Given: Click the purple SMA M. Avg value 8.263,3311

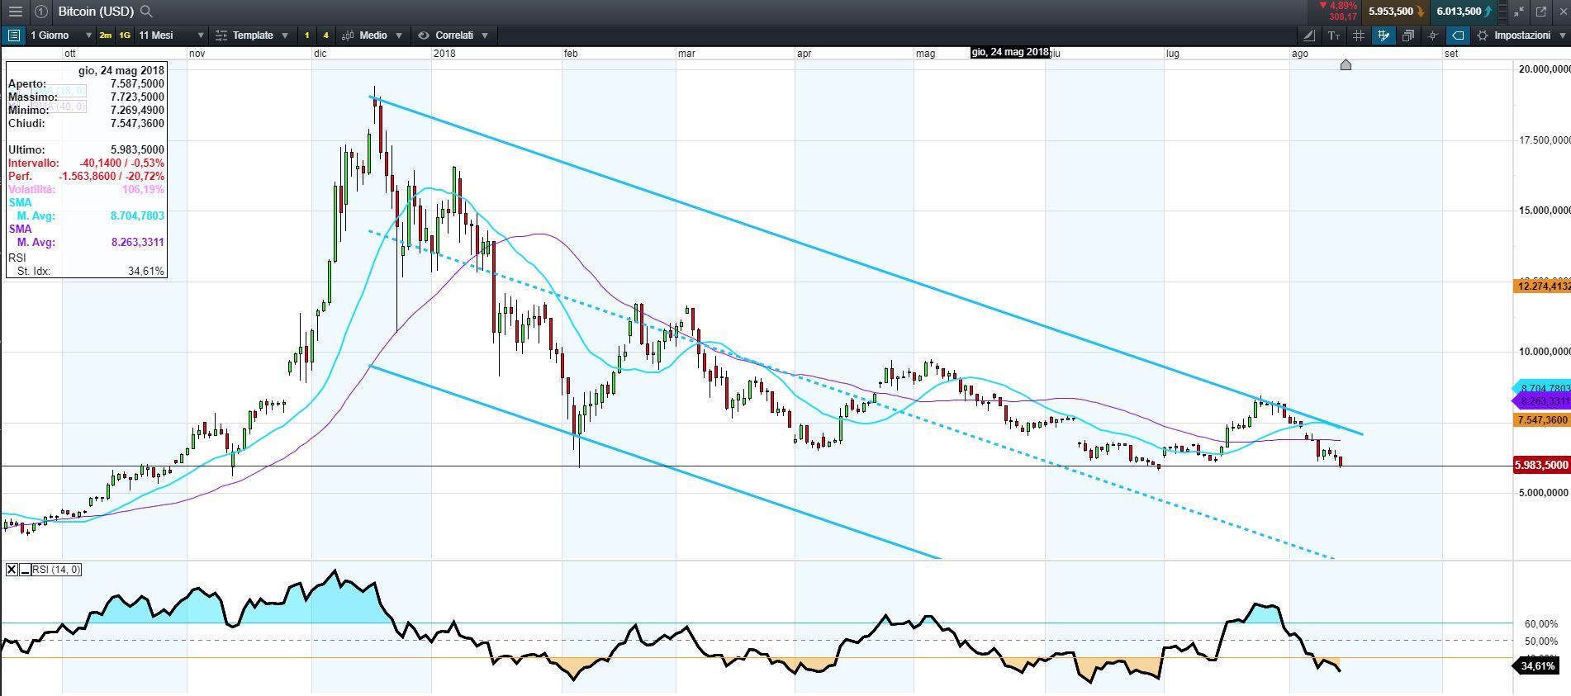Looking at the screenshot, I should [137, 242].
